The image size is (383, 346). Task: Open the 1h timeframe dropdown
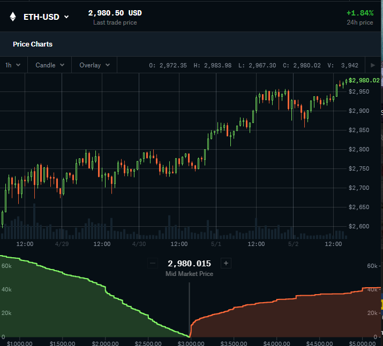13,65
